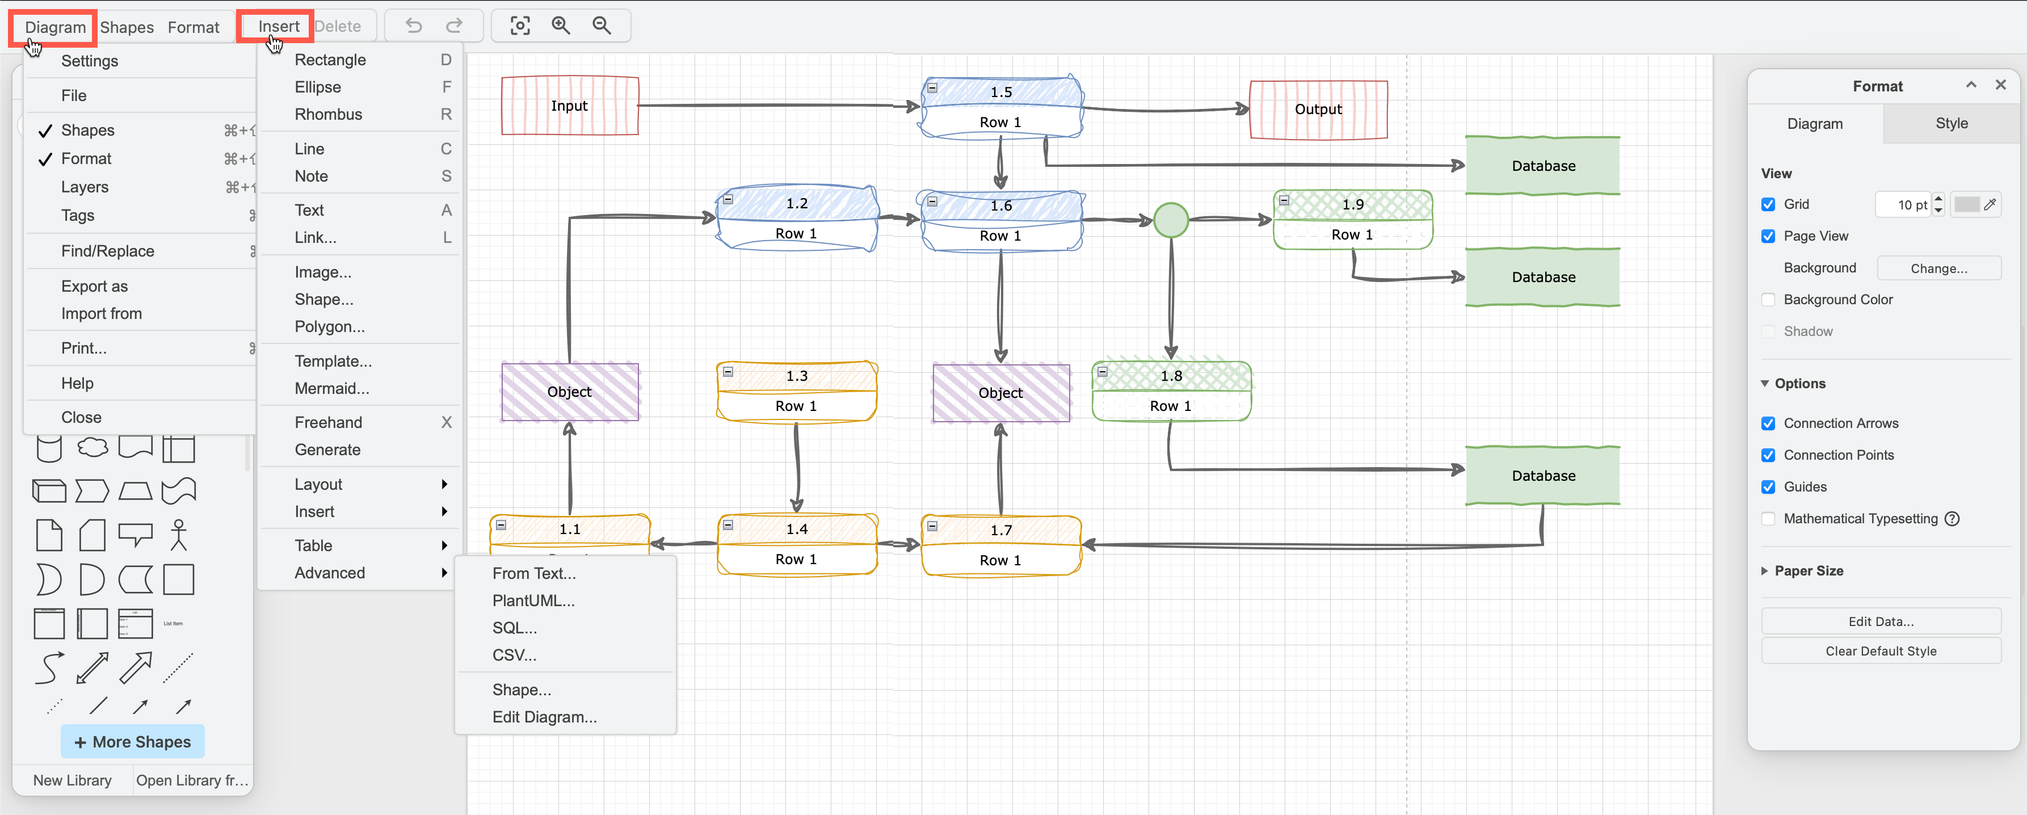Disable the Connection Points checkbox
Screen dimensions: 2027x815
click(x=1768, y=455)
